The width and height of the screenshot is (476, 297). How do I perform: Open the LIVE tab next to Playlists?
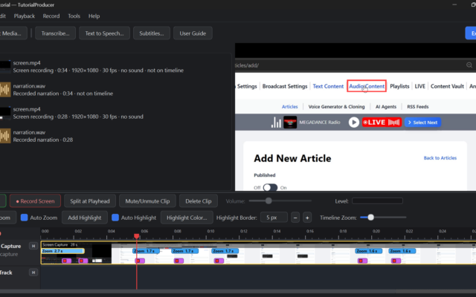[419, 86]
